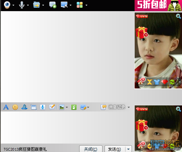This screenshot has width=182, height=152.
Task: Open font settings with blue A icon
Action: pos(6,107)
